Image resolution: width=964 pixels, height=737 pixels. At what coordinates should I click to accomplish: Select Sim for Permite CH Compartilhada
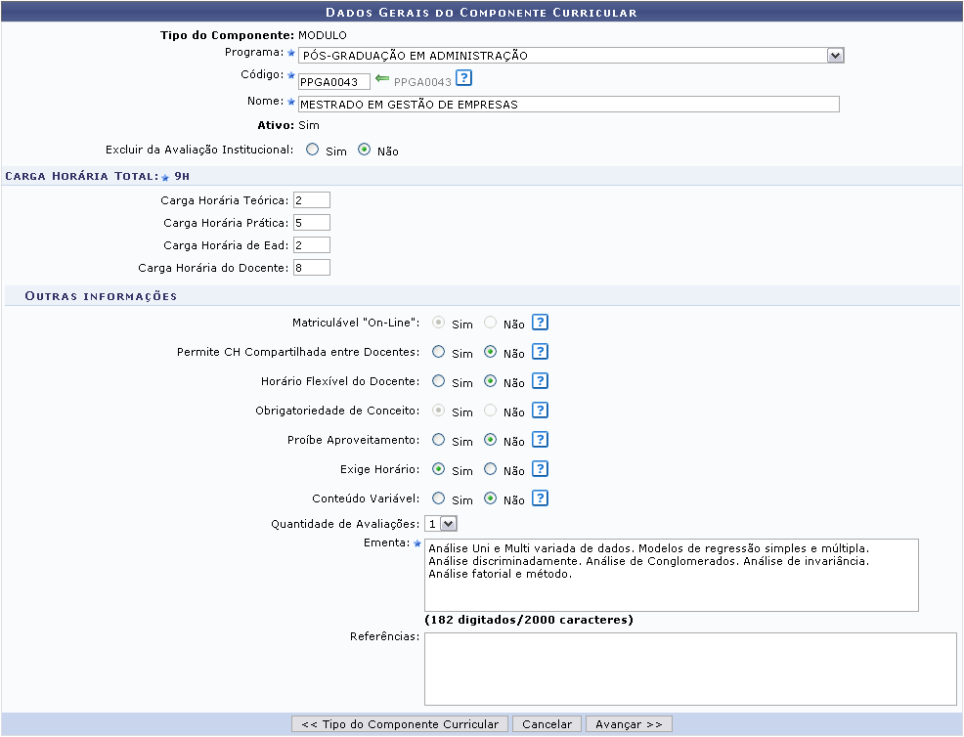pyautogui.click(x=439, y=352)
